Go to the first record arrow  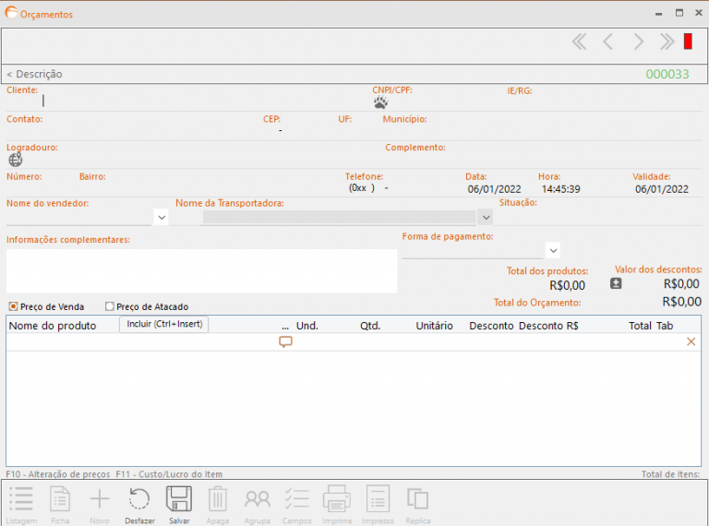[580, 42]
